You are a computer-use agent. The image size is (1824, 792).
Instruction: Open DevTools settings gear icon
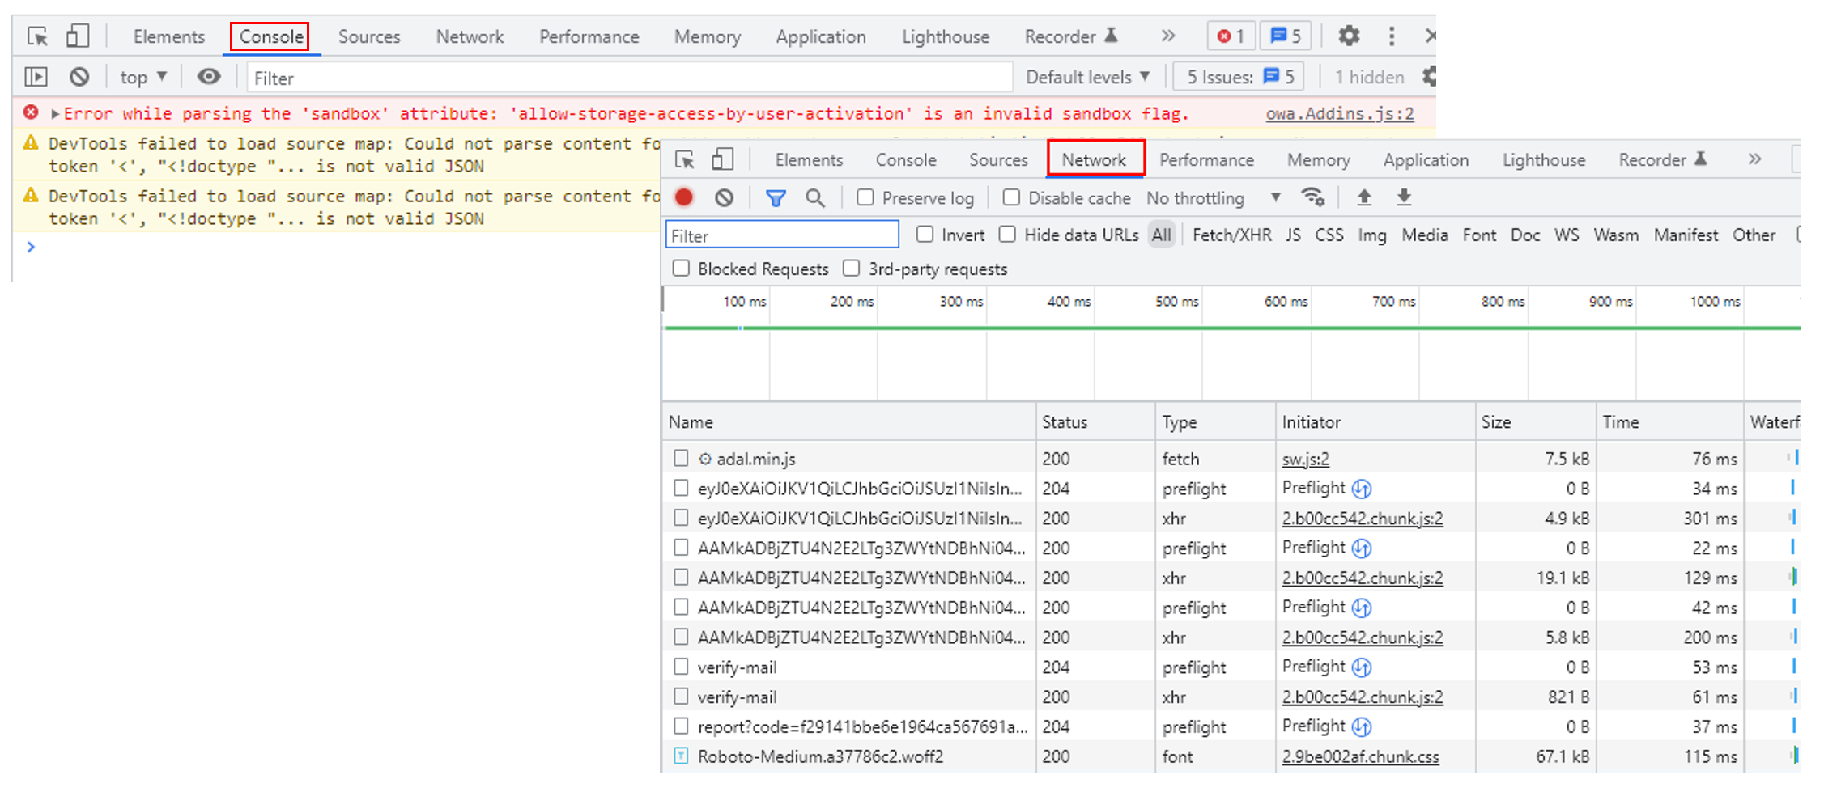click(1349, 36)
